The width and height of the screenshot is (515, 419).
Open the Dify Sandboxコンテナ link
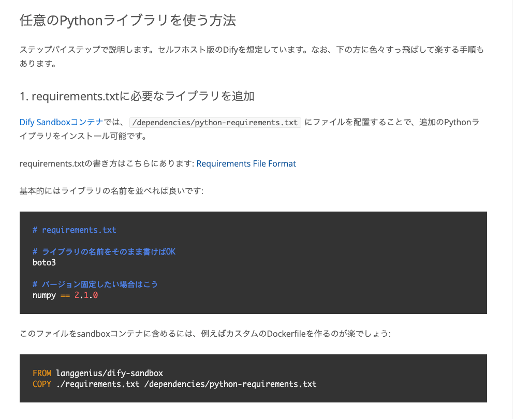[62, 122]
